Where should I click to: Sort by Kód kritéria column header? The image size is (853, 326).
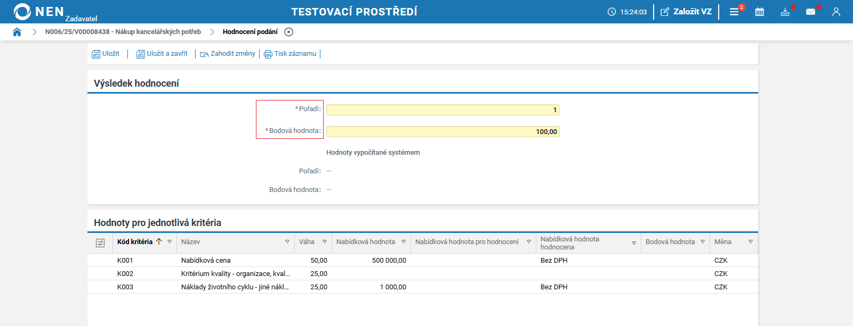pyautogui.click(x=135, y=242)
